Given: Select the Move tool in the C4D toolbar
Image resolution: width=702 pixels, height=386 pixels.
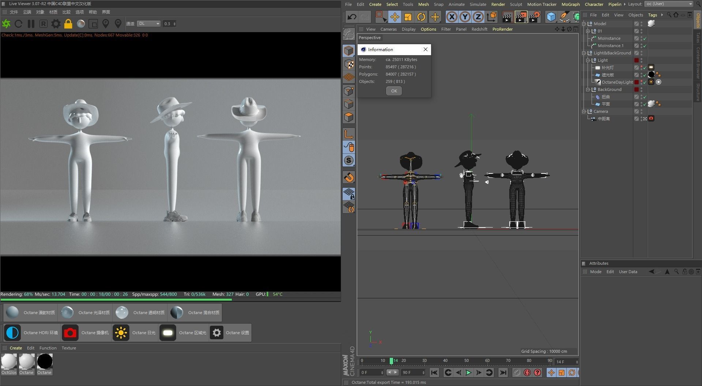Looking at the screenshot, I should click(395, 17).
